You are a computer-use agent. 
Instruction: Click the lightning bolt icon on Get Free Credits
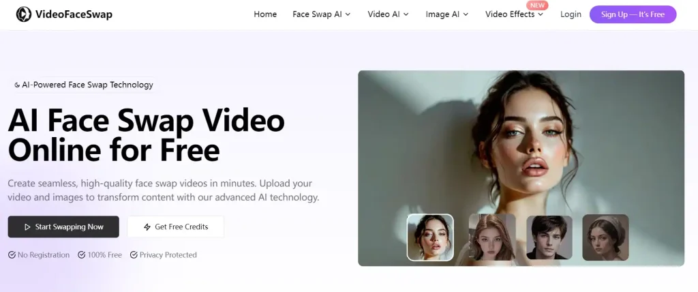click(x=147, y=227)
